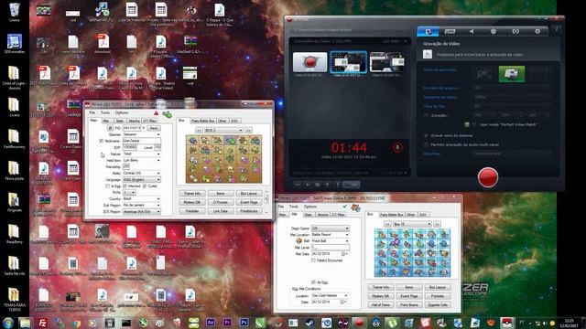Switch to Party-Battle Box tab in left PKHeX
Screen dimensions: 586x329
click(x=203, y=121)
